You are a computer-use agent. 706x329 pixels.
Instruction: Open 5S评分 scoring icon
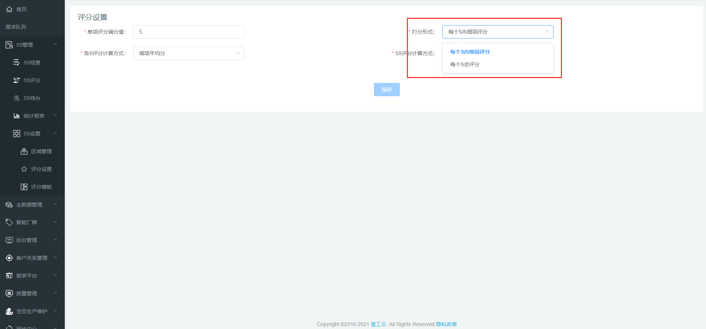[x=16, y=80]
